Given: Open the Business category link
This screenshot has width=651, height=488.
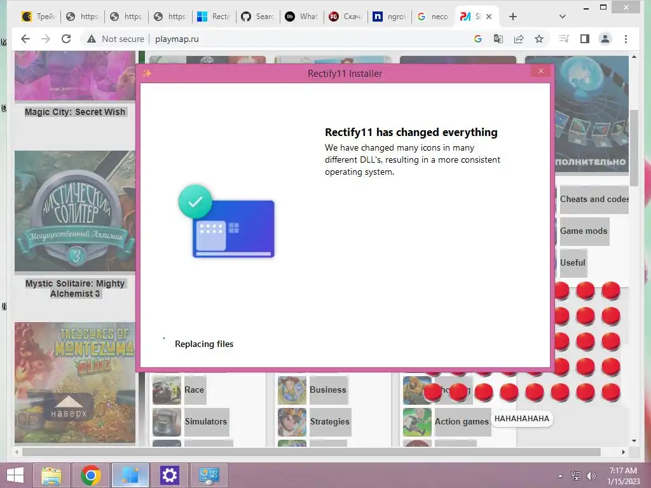Looking at the screenshot, I should (x=328, y=390).
